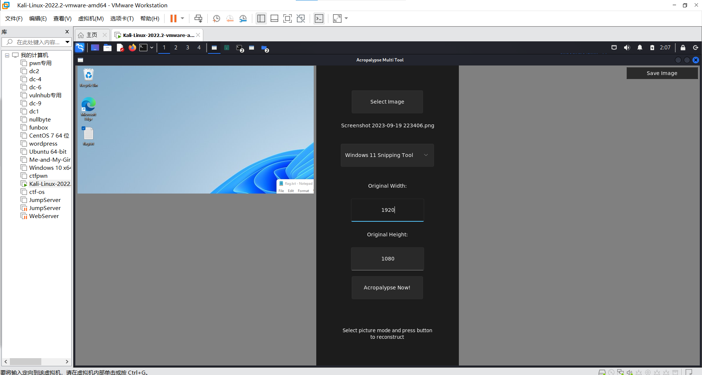The width and height of the screenshot is (702, 375).
Task: Switch to workspace 4
Action: 199,48
